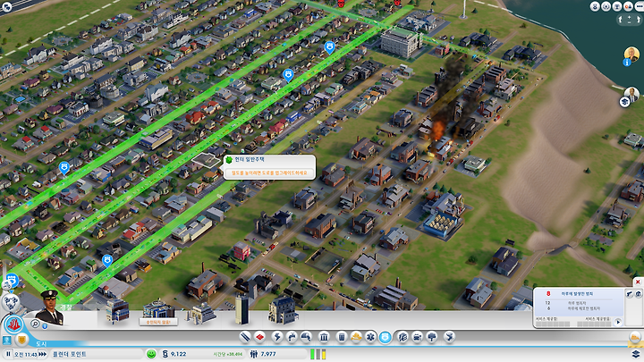Click the red buildings circle icon at left

tap(13, 324)
